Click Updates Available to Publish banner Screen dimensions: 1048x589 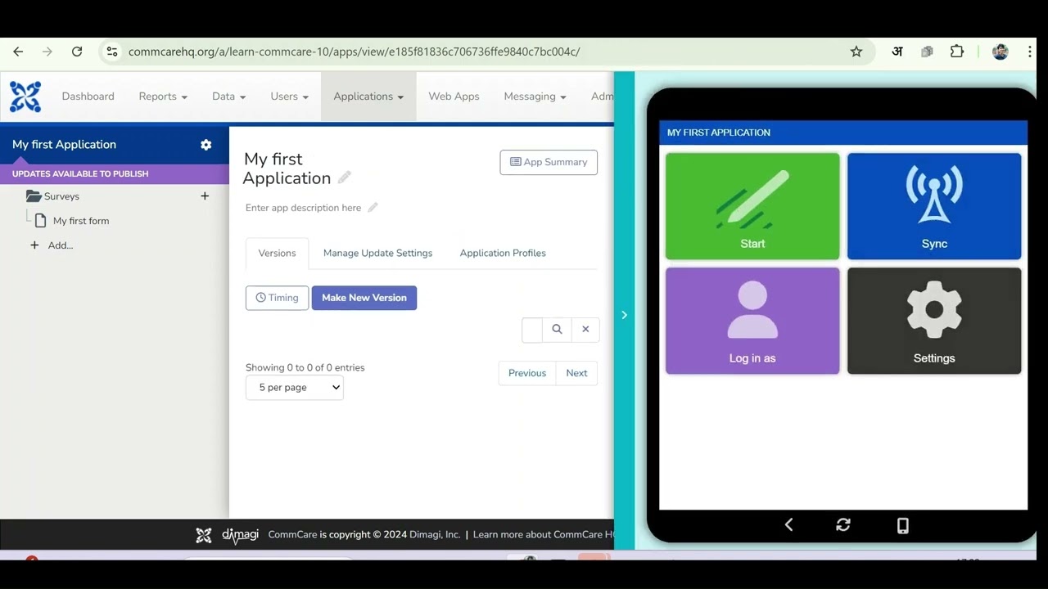click(115, 173)
